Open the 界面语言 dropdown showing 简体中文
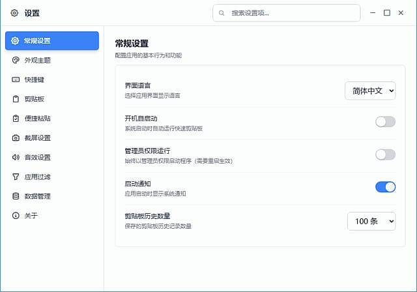417x292 pixels. [x=370, y=91]
